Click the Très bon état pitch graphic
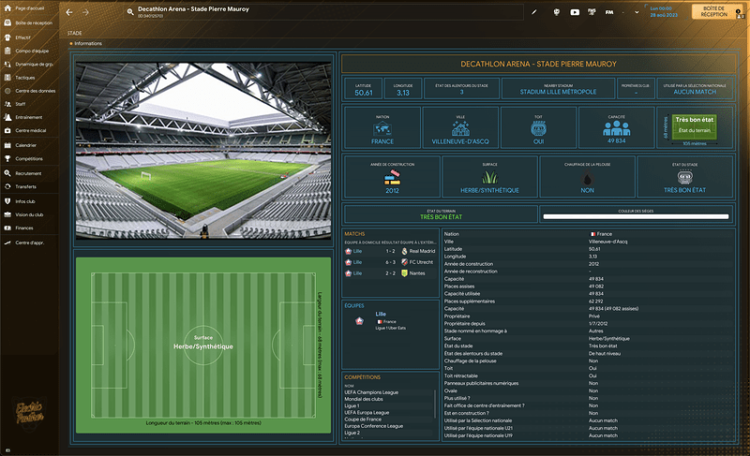The image size is (750, 456). [695, 126]
